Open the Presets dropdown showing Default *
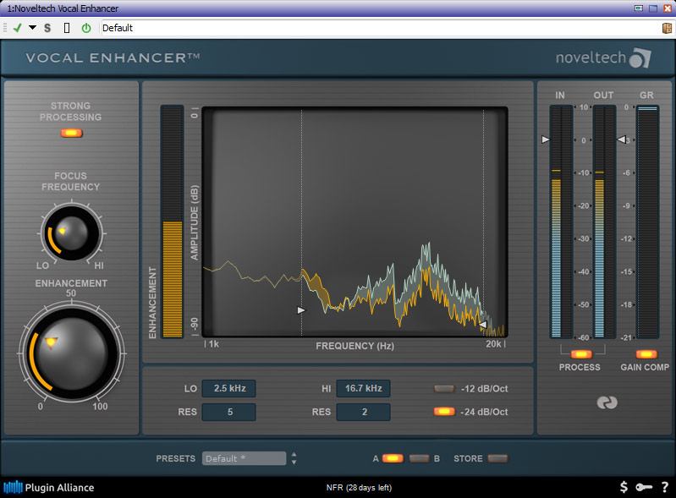 pyautogui.click(x=244, y=458)
